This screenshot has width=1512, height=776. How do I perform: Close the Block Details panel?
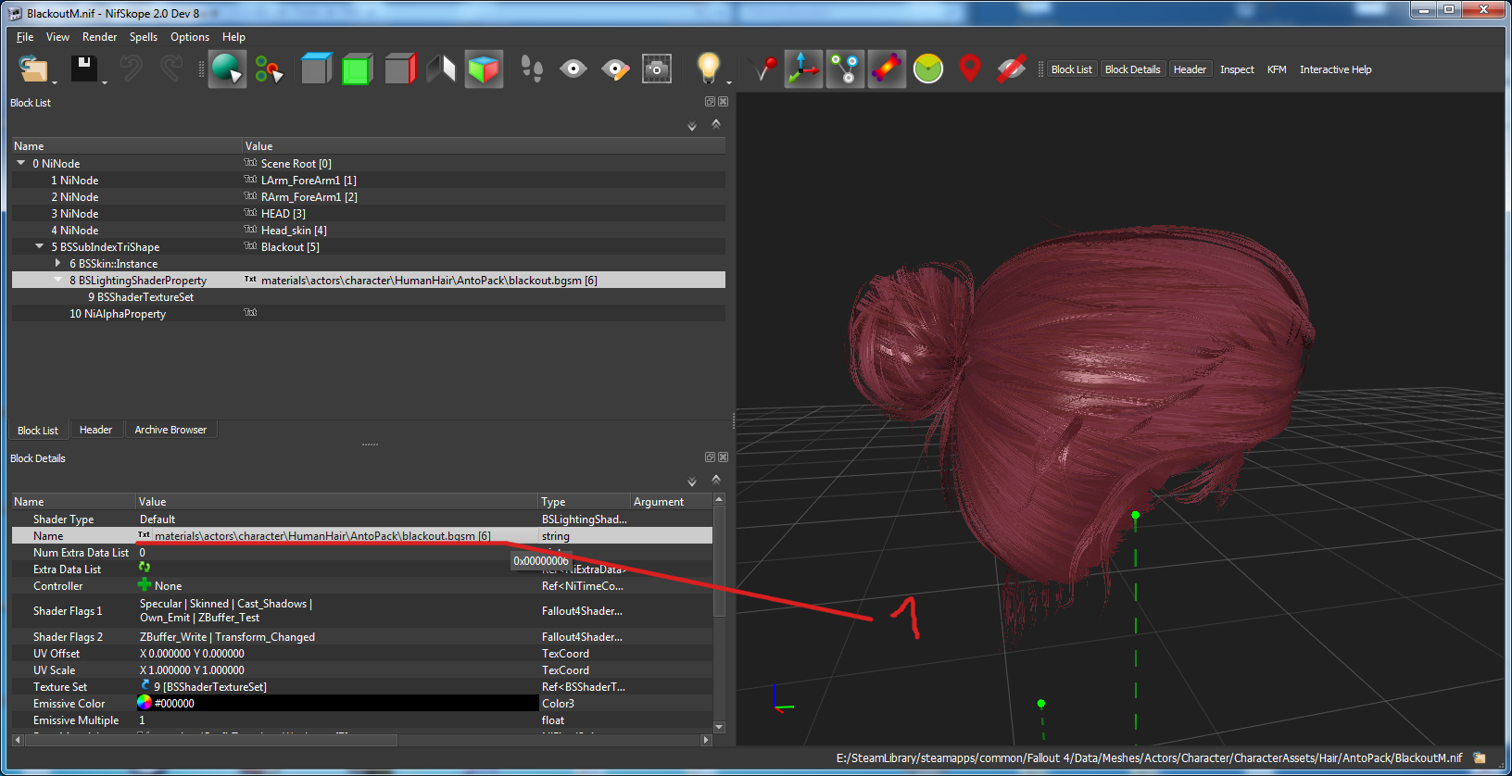724,457
